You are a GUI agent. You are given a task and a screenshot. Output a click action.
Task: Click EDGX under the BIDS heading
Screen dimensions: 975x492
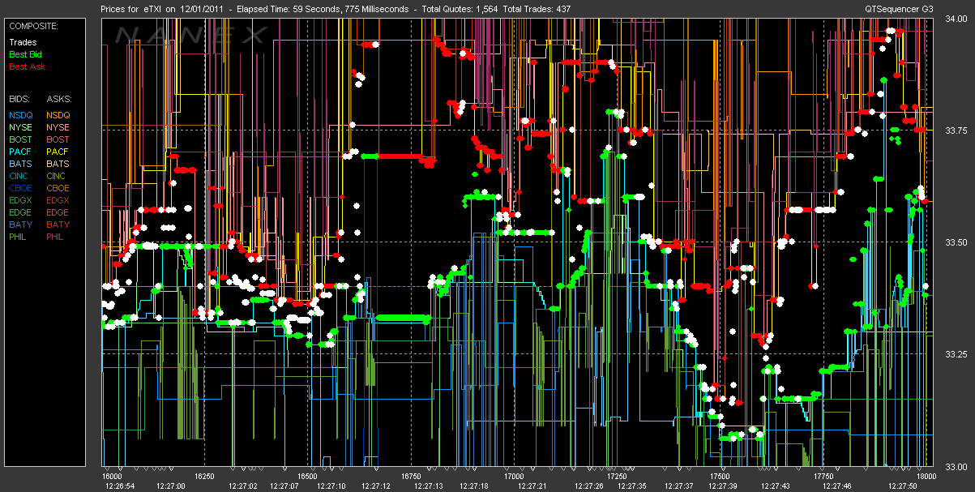pyautogui.click(x=21, y=200)
